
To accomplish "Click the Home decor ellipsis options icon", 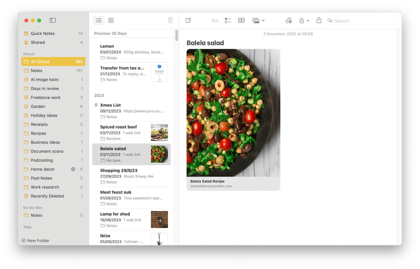I will (x=73, y=169).
